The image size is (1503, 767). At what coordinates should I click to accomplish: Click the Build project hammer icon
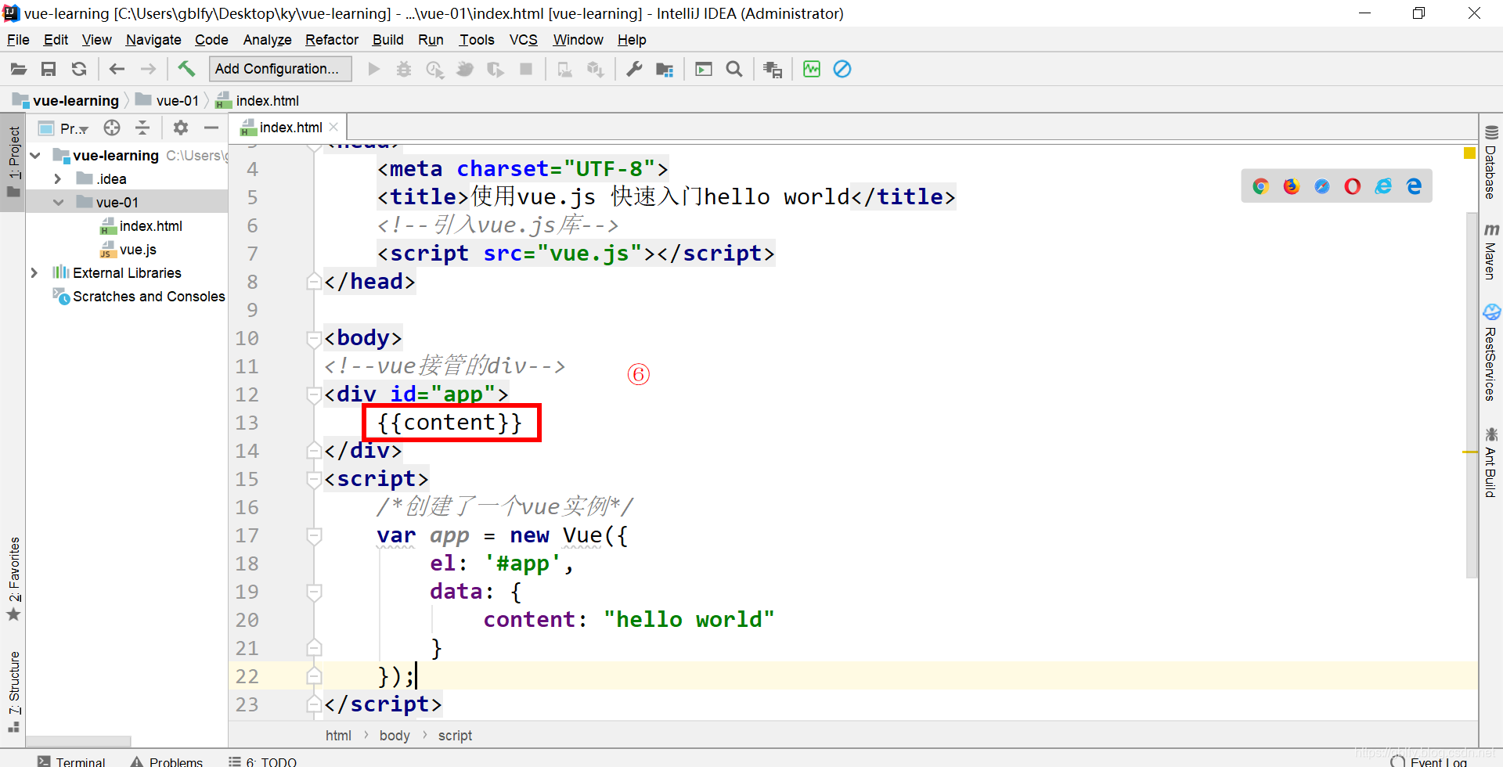pos(186,69)
